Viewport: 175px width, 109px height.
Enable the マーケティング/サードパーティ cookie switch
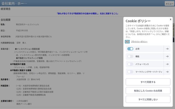coord(130,72)
